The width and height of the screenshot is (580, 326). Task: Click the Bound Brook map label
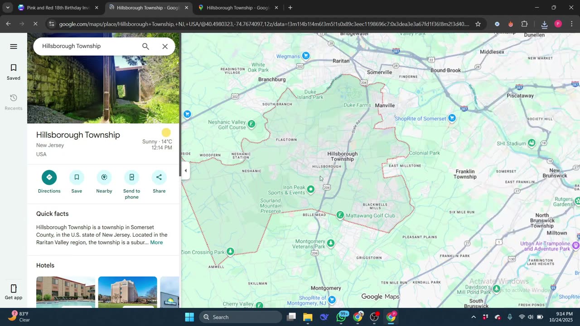(445, 70)
